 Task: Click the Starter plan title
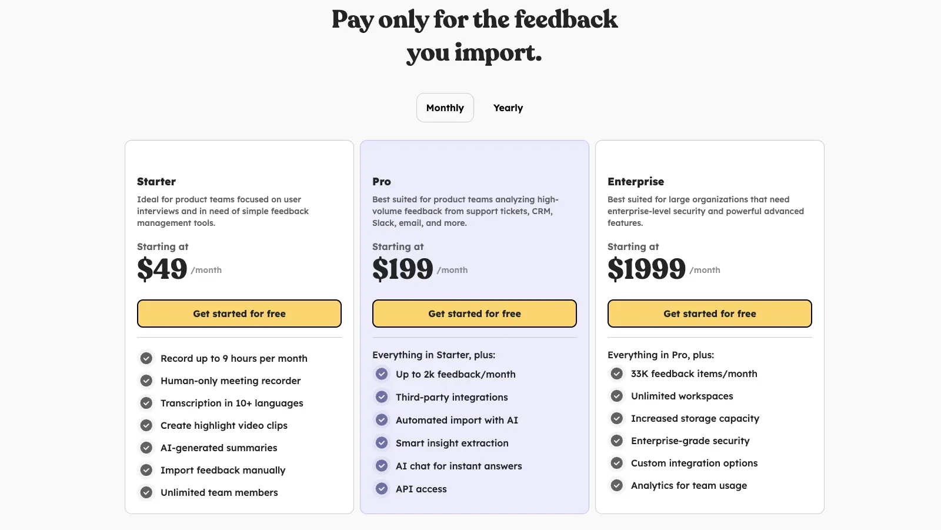(156, 182)
